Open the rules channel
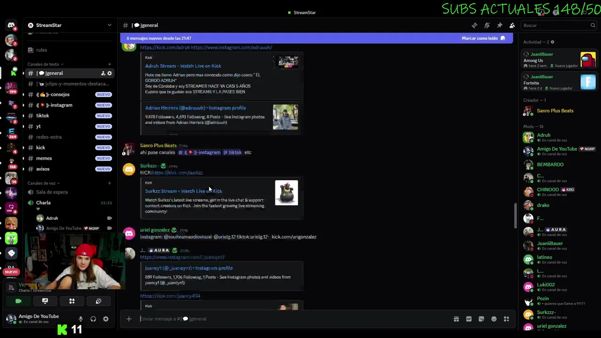The width and height of the screenshot is (601, 338). tap(70, 50)
